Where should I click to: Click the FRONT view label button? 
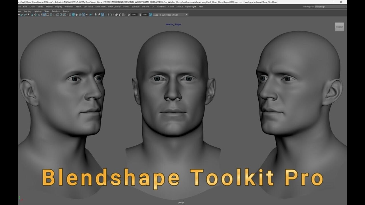339,27
